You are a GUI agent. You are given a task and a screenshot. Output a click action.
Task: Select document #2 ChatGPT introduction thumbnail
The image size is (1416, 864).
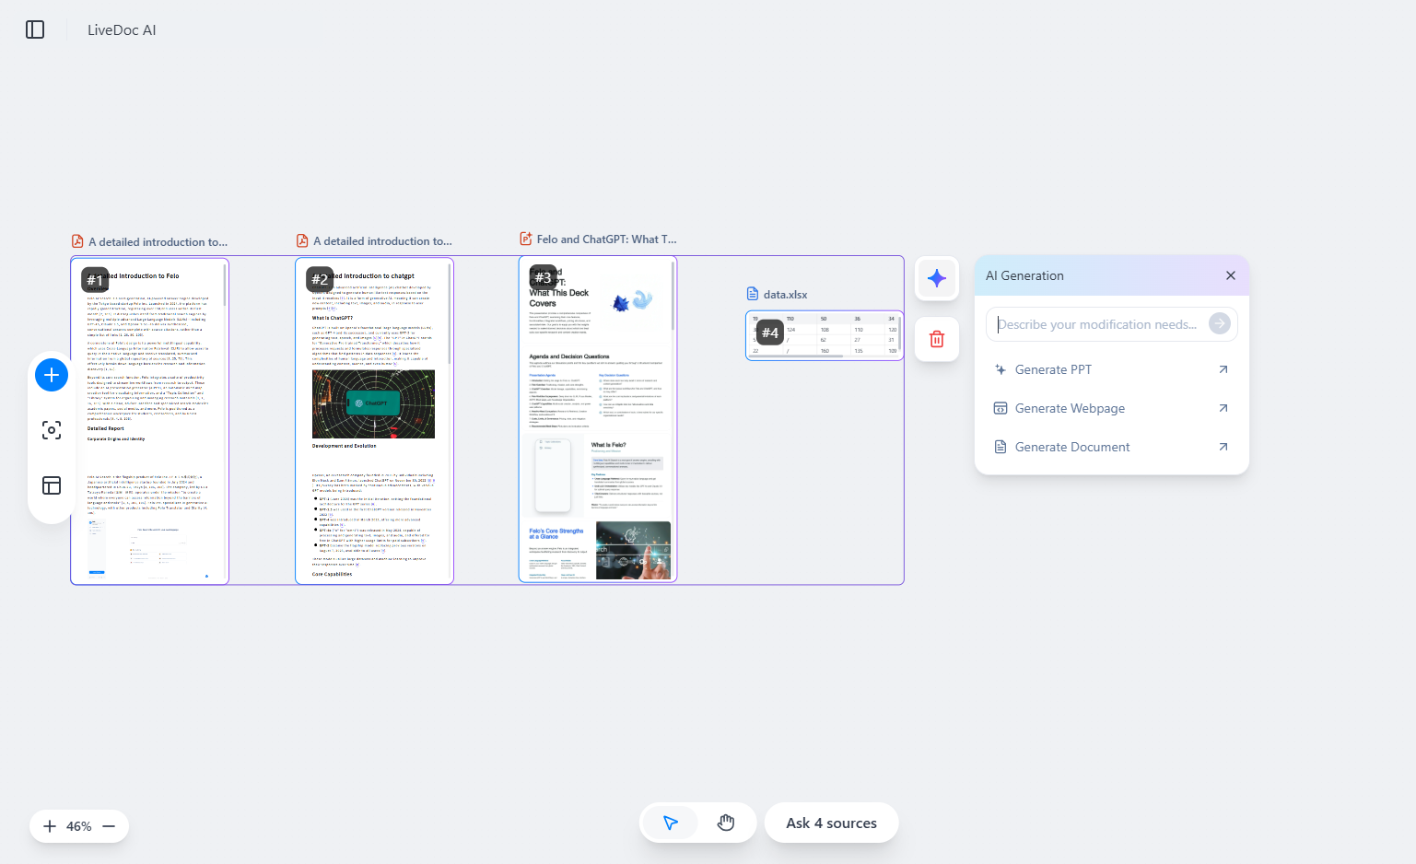click(x=374, y=421)
